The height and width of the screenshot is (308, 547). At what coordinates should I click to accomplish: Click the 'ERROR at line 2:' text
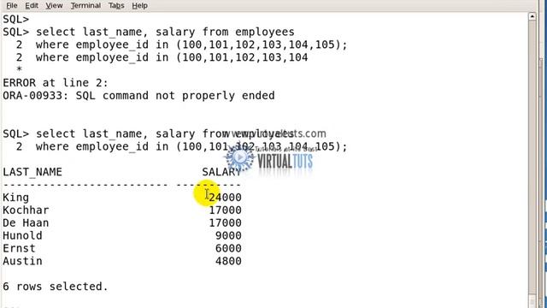56,83
